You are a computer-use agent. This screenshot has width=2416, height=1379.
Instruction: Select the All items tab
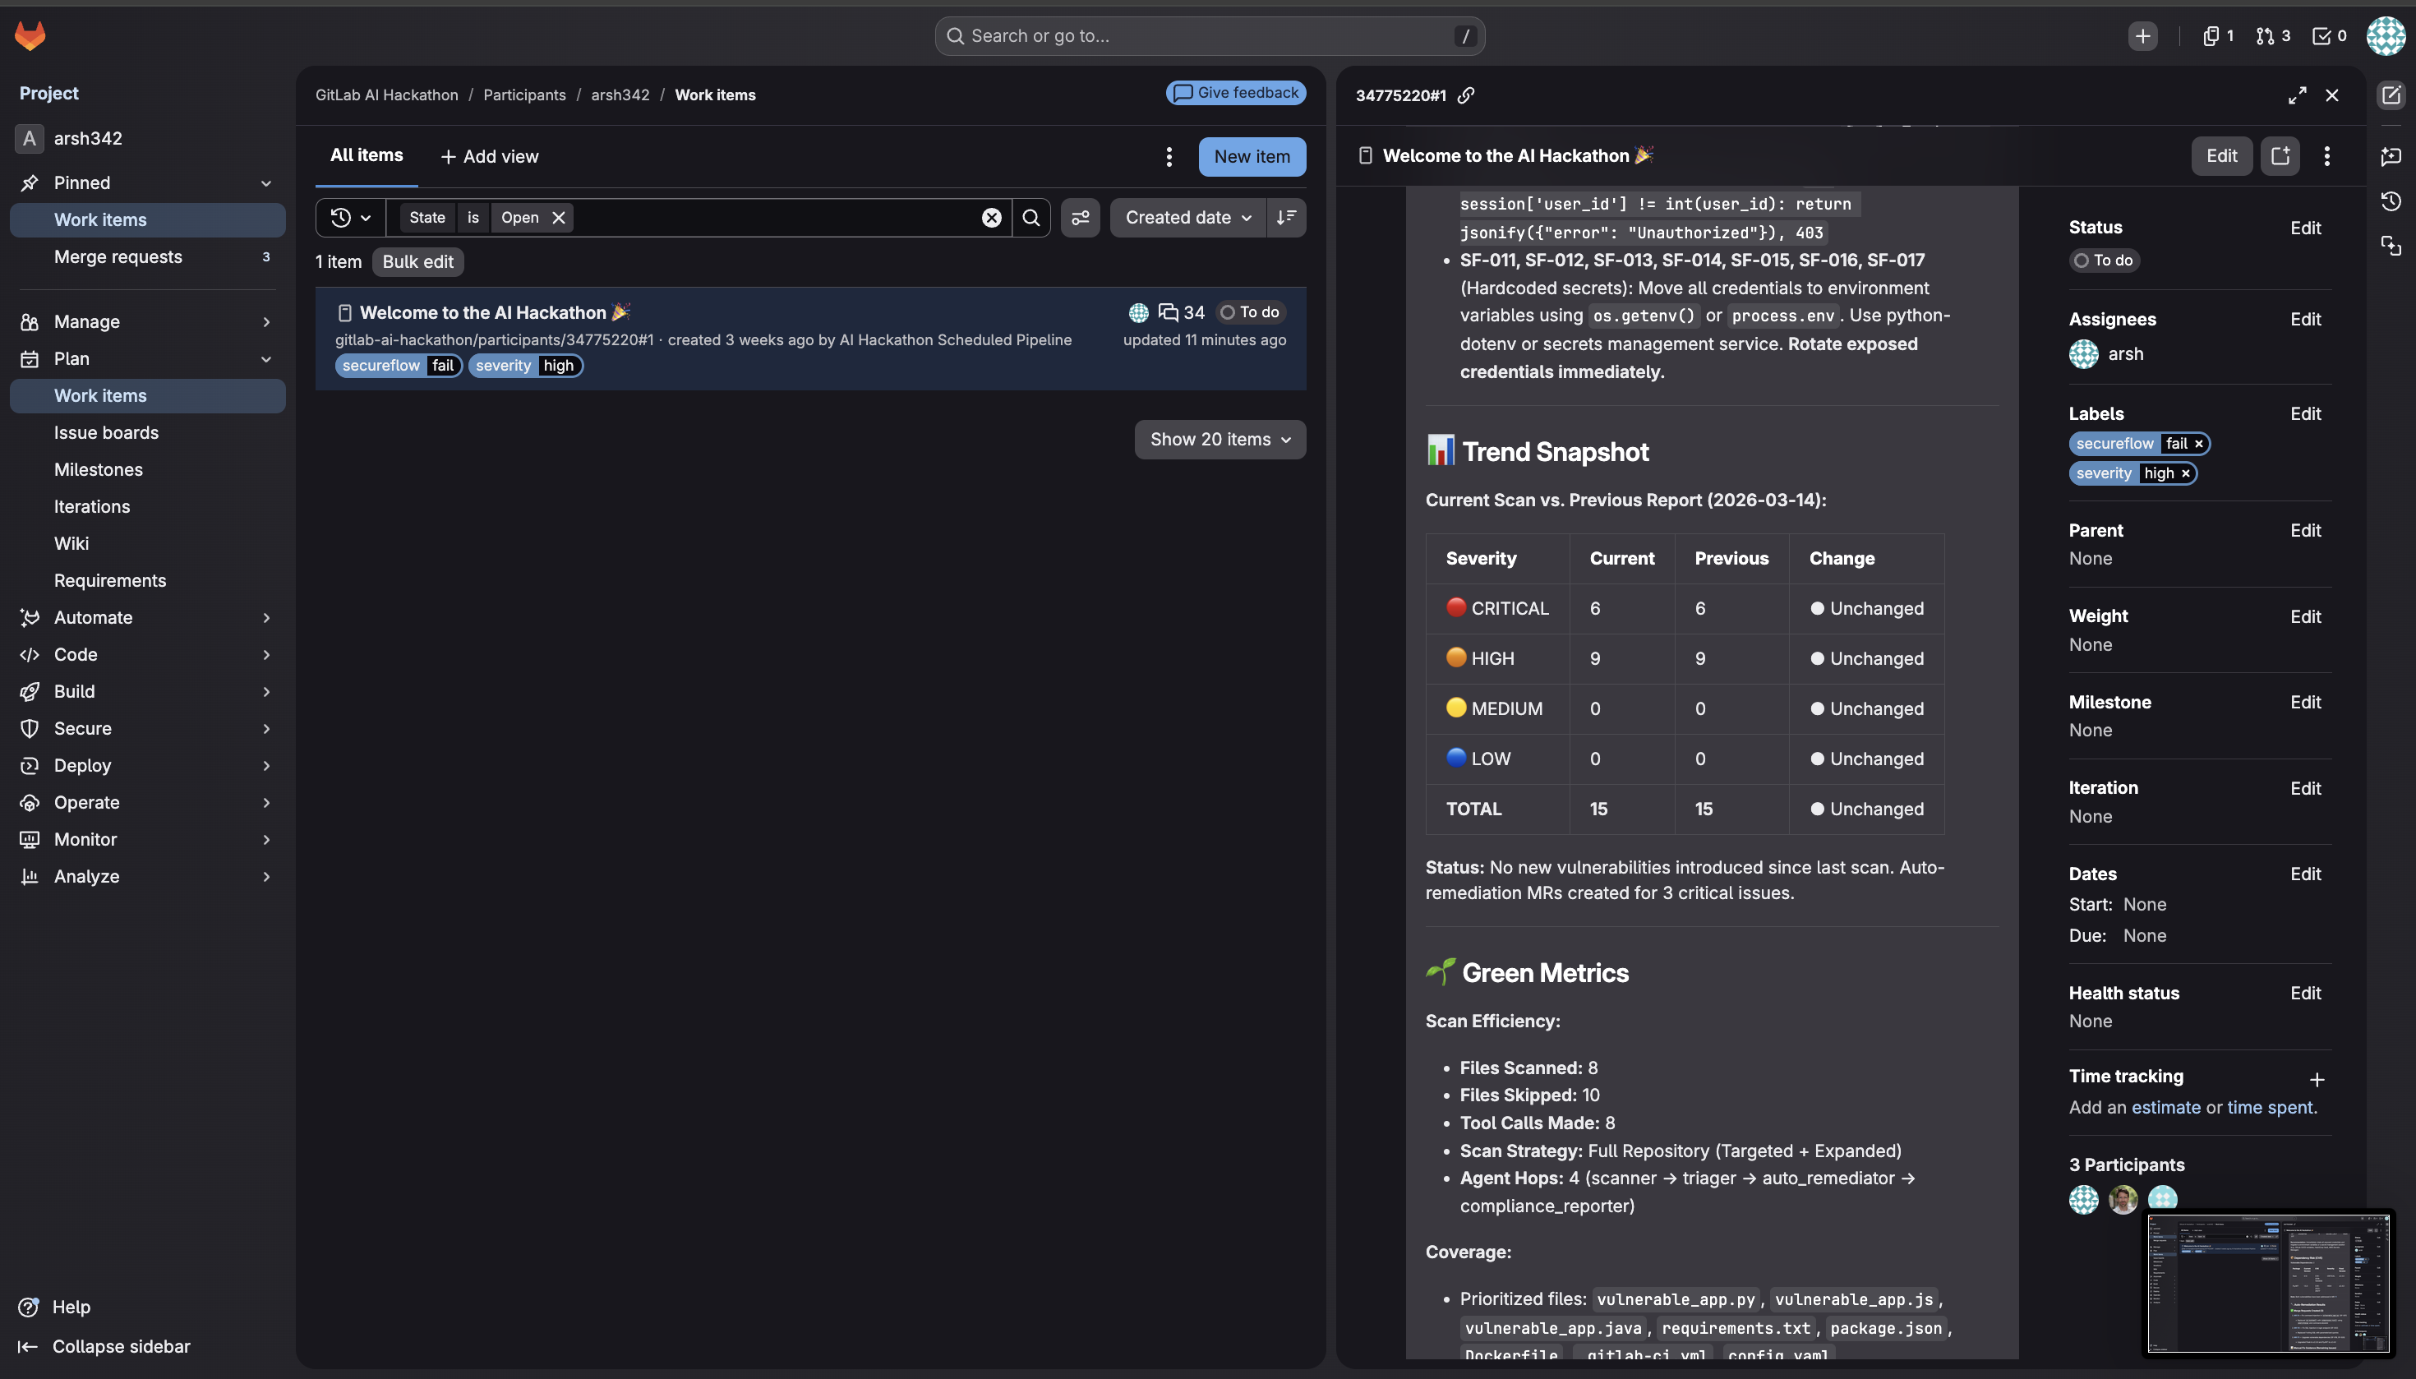tap(367, 155)
